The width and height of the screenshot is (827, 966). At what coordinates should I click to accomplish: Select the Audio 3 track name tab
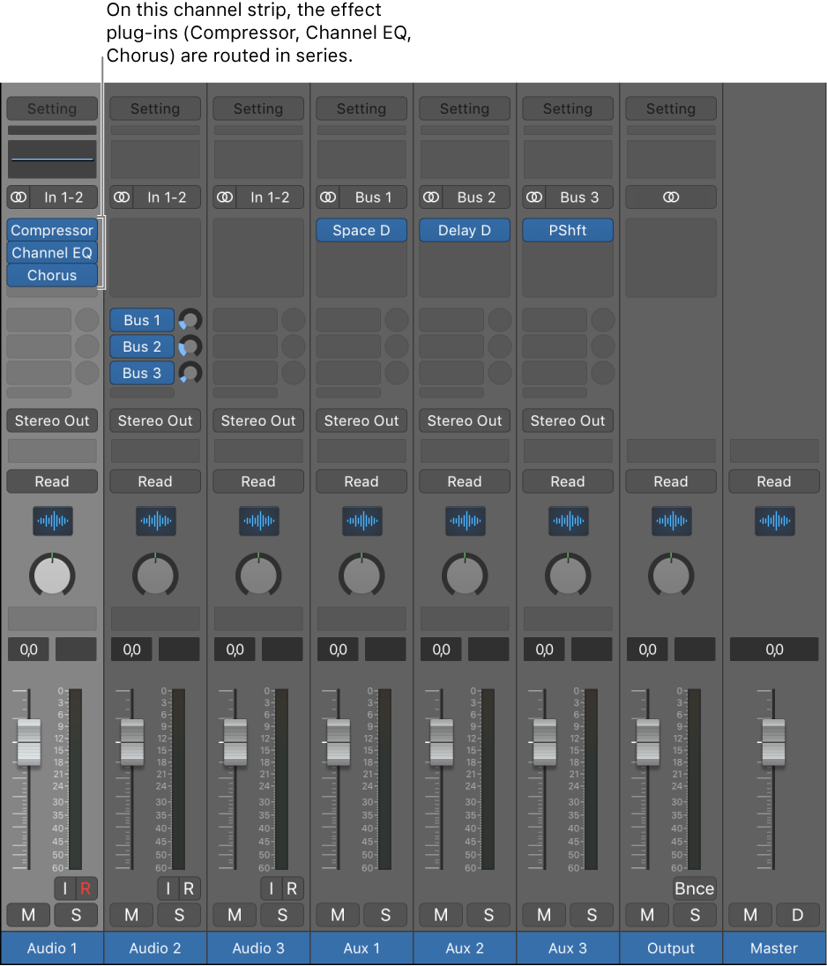tap(257, 947)
